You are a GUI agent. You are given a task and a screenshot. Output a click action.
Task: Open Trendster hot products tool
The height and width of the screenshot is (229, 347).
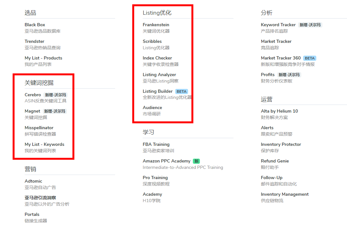click(x=35, y=42)
